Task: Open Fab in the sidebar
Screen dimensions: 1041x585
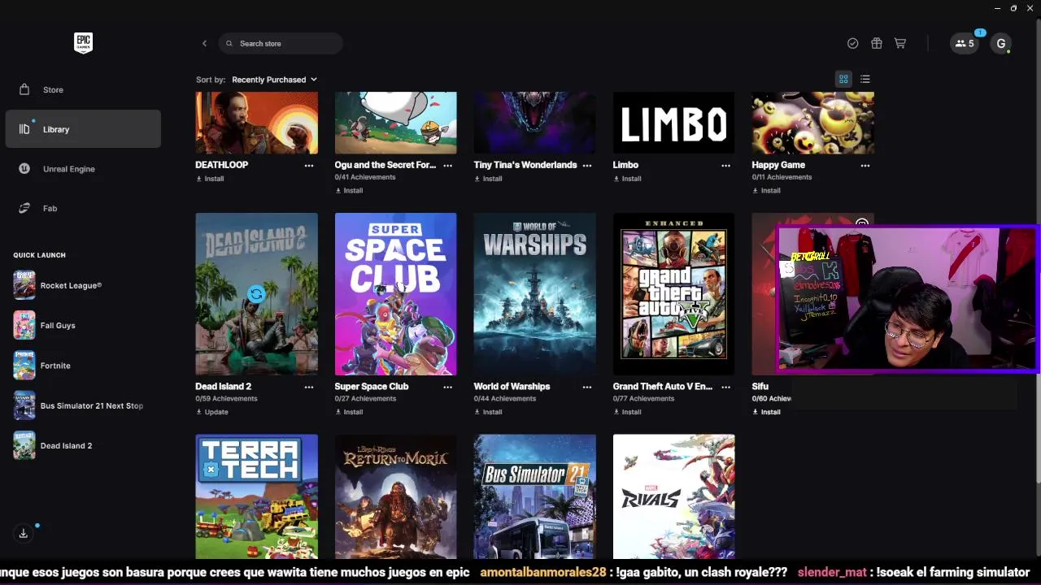Action: (x=83, y=208)
